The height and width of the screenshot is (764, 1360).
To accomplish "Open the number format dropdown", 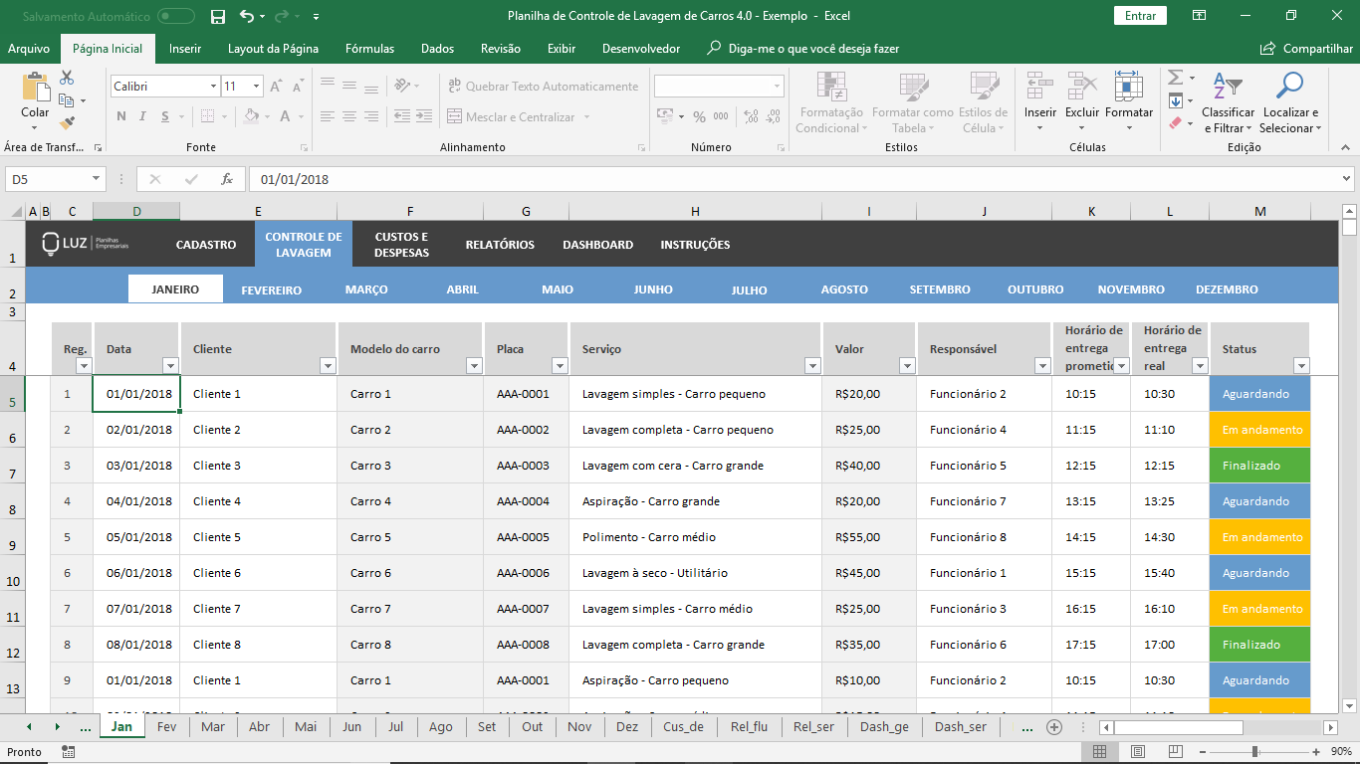I will pos(778,87).
